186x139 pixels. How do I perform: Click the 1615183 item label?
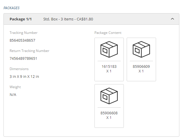109,66
